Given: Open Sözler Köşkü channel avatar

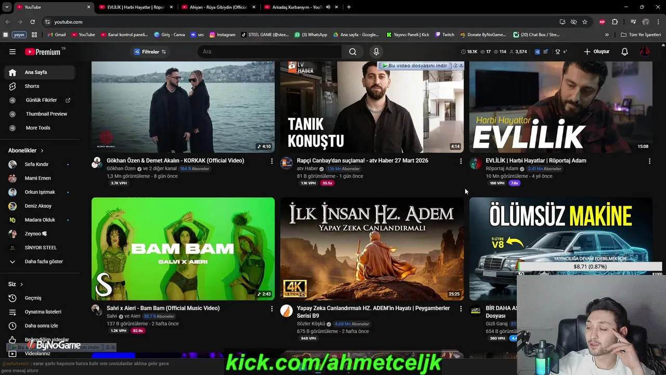Looking at the screenshot, I should [286, 311].
